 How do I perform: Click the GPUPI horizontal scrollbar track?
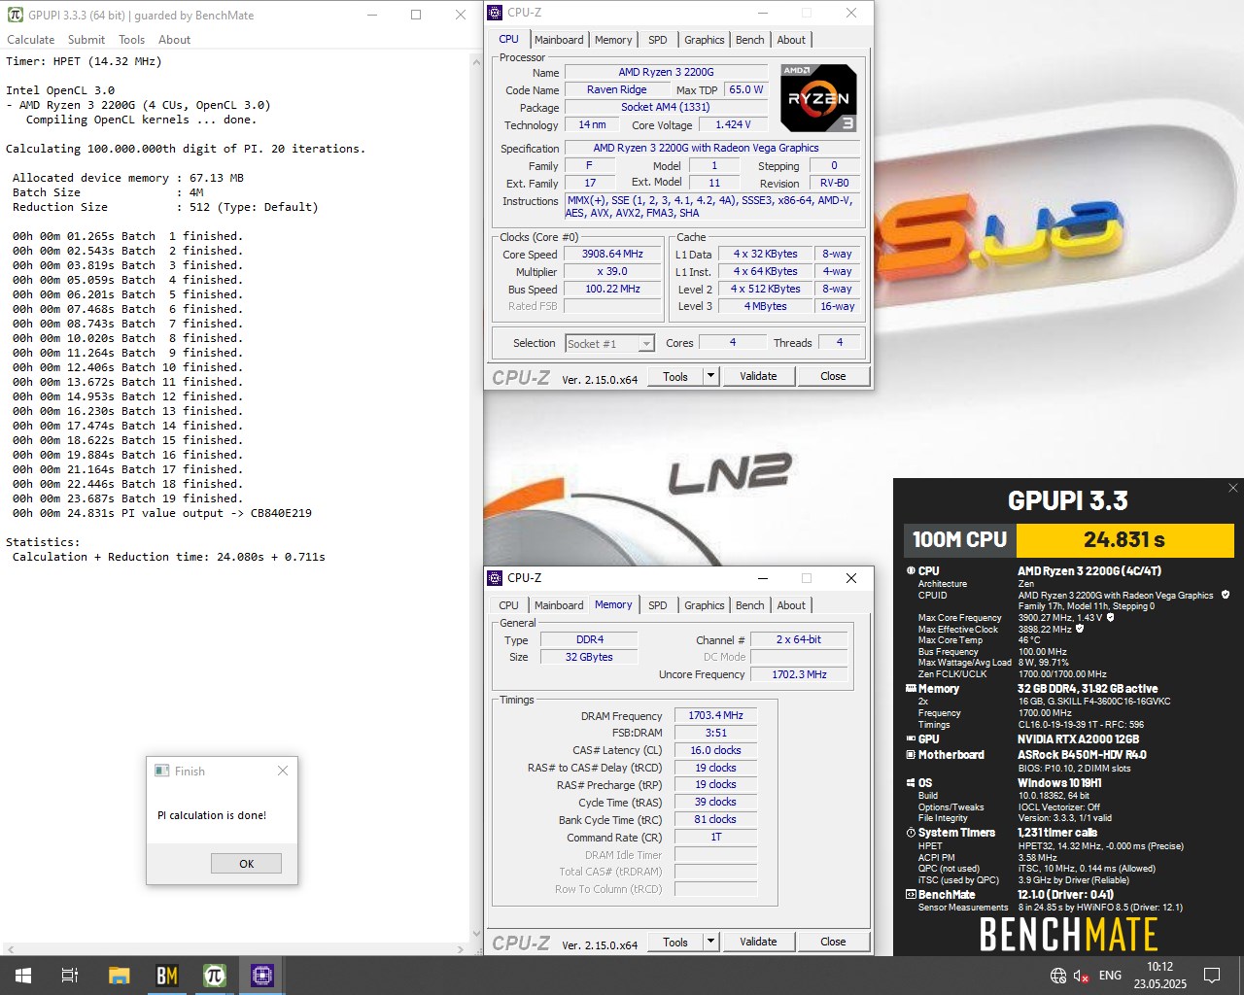tap(236, 948)
